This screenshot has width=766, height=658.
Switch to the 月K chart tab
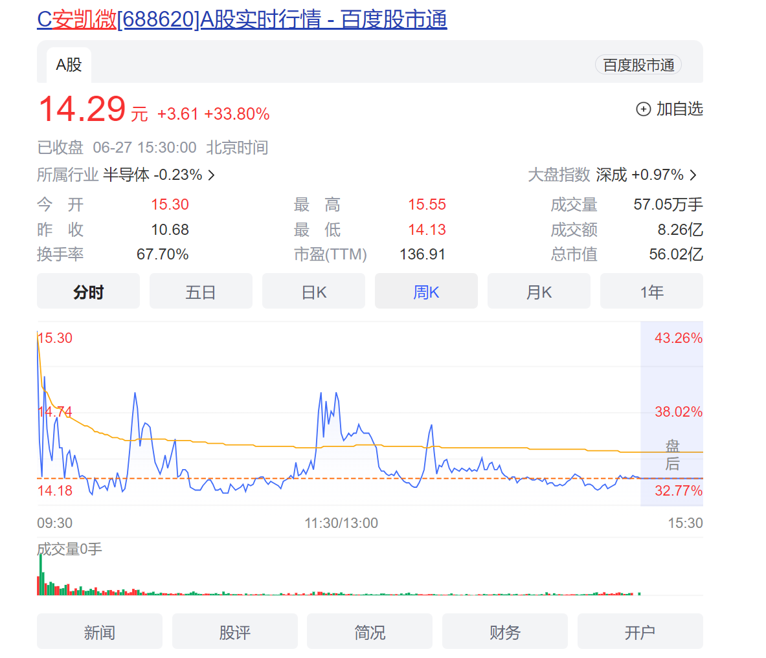click(x=539, y=292)
